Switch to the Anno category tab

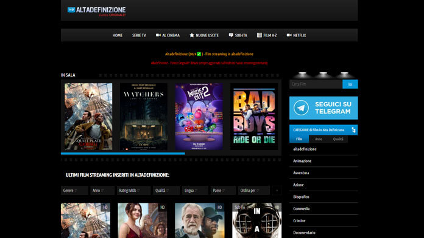319,139
